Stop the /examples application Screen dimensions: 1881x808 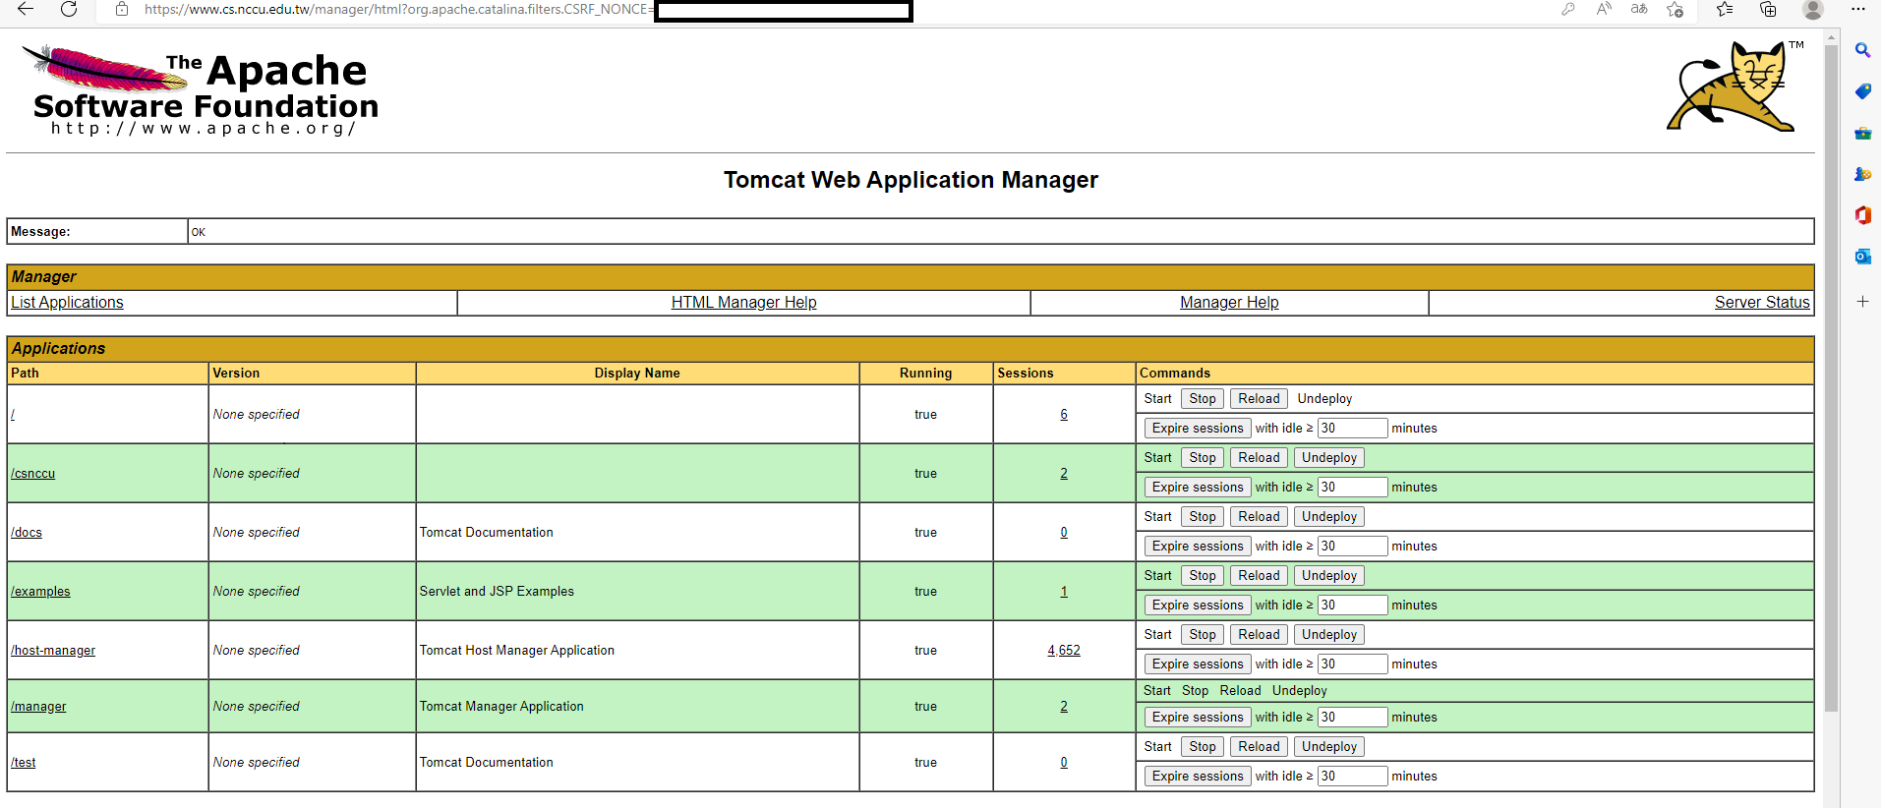pos(1203,575)
